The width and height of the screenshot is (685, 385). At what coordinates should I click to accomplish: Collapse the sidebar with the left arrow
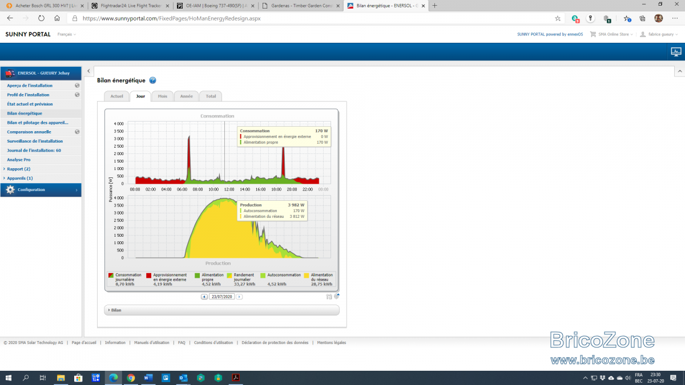pyautogui.click(x=88, y=71)
